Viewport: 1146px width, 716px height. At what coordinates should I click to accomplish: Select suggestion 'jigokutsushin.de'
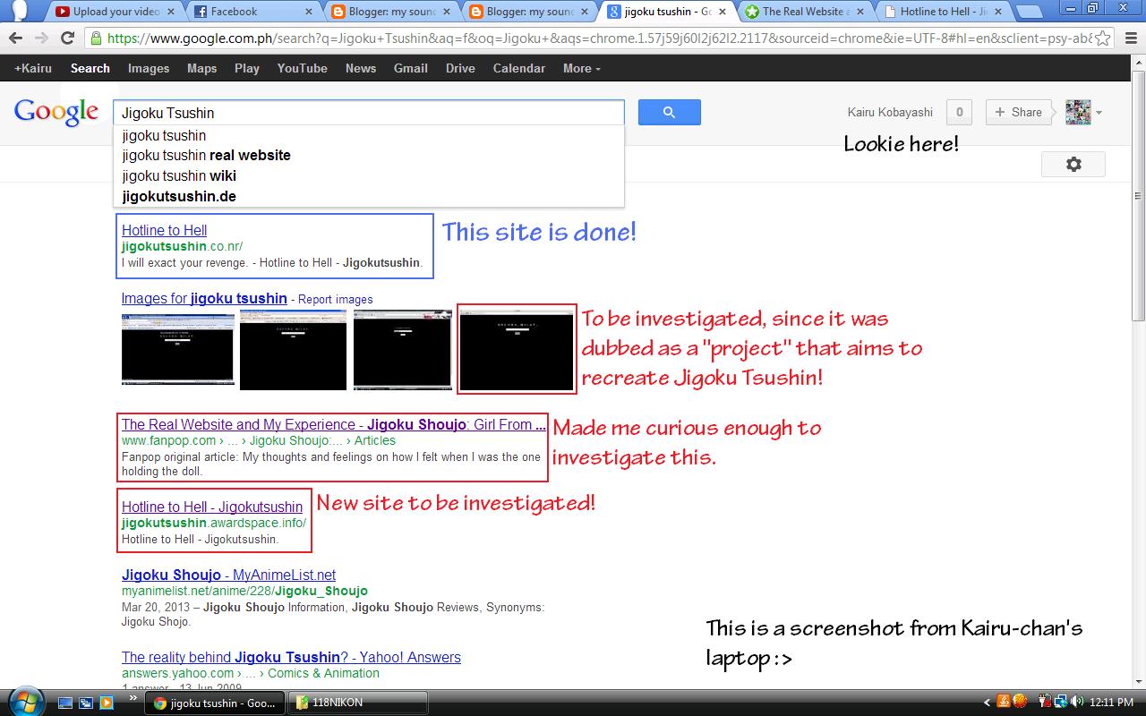(x=369, y=196)
